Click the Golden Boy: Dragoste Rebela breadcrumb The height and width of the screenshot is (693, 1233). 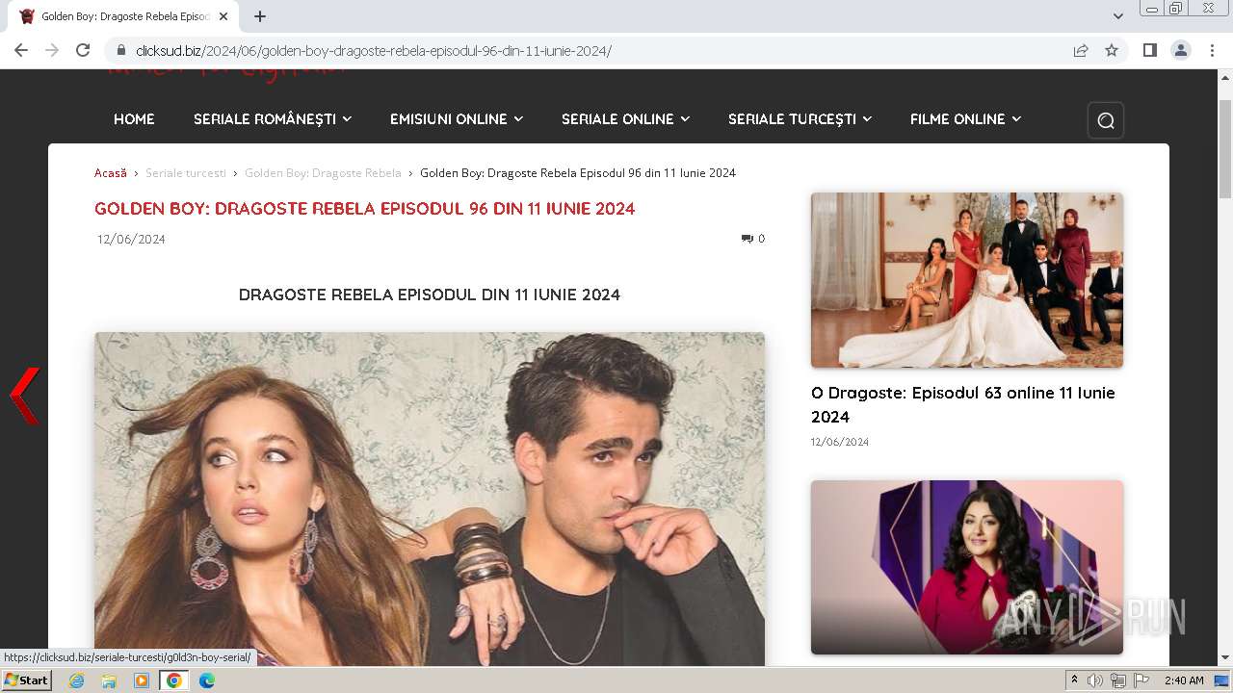[x=323, y=173]
